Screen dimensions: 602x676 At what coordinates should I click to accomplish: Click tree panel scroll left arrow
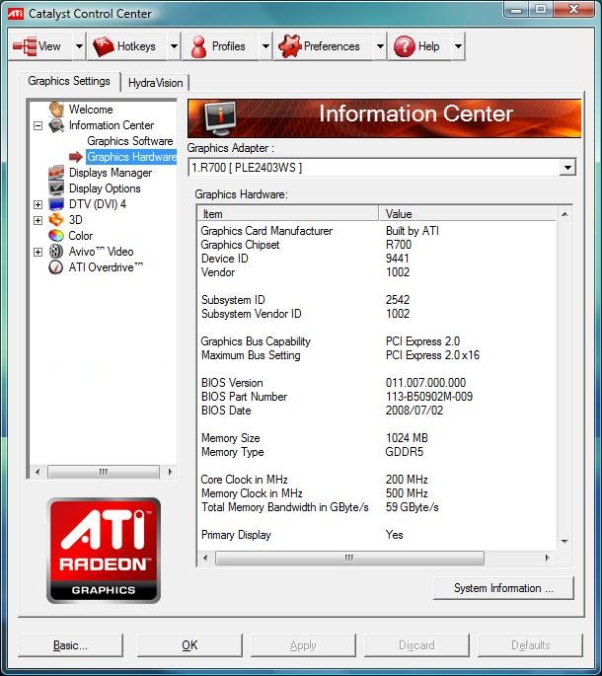(38, 472)
